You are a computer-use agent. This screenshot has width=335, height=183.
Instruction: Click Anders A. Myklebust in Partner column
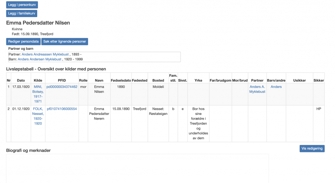click(x=257, y=89)
